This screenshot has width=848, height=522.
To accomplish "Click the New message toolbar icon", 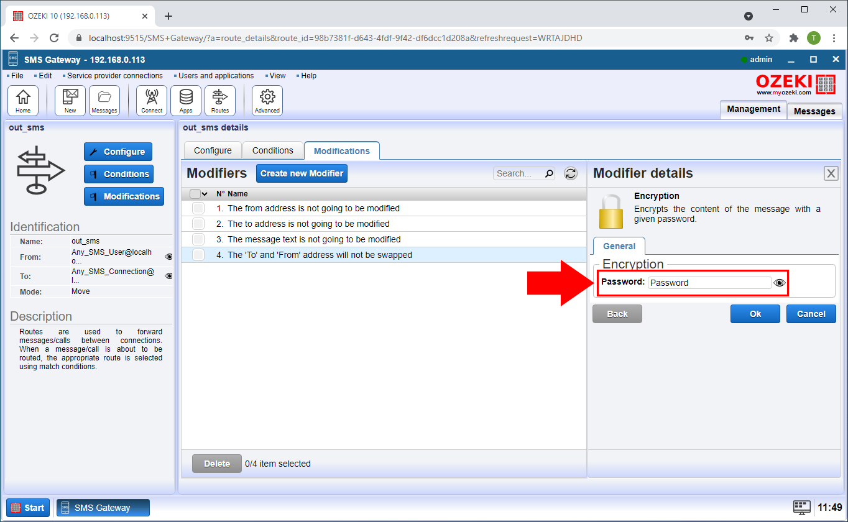I will (x=70, y=101).
